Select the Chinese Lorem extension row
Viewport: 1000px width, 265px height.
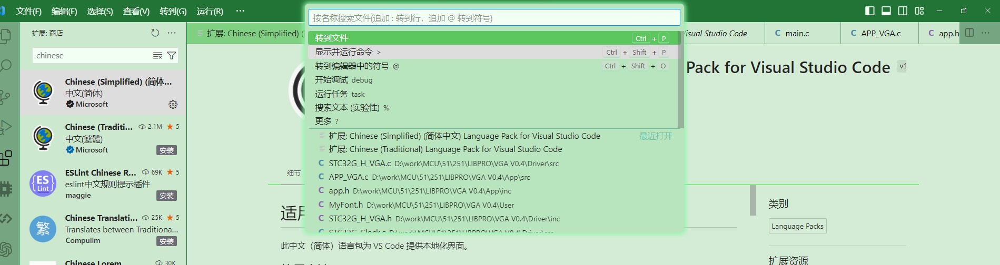point(103,261)
